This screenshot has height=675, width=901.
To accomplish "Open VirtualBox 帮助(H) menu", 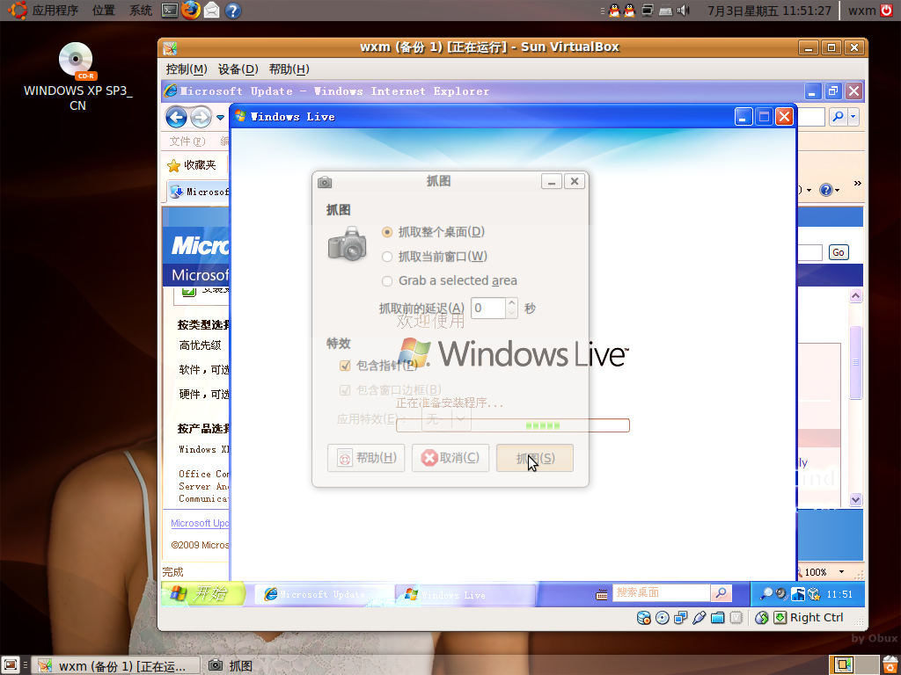I will click(x=289, y=69).
